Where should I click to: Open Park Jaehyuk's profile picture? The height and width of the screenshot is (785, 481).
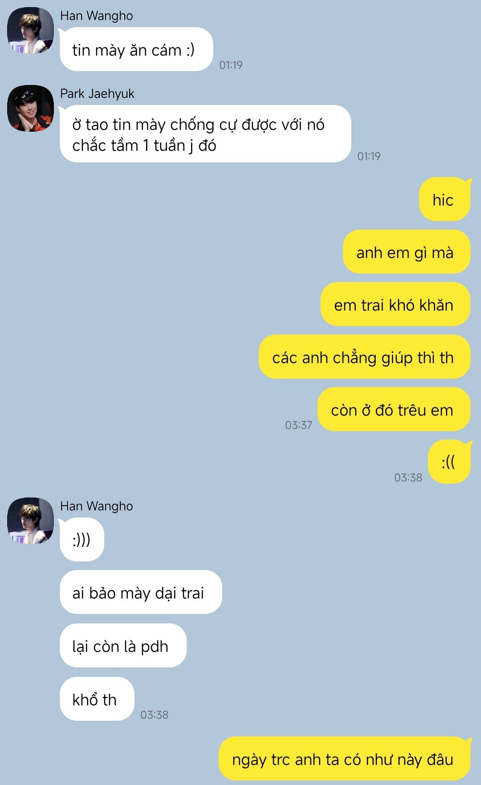click(30, 108)
